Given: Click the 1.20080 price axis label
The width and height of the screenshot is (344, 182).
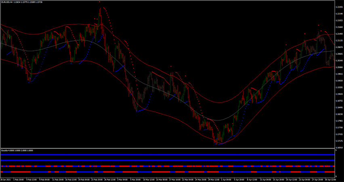Looking at the screenshot, I should pyautogui.click(x=339, y=67).
